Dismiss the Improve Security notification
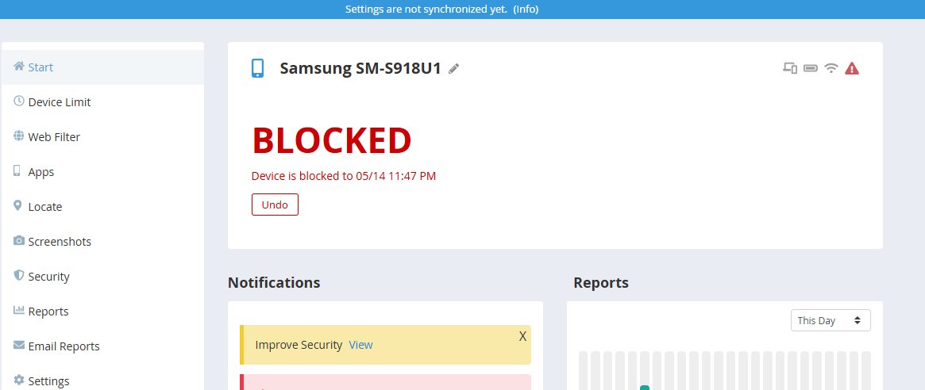Image resolution: width=925 pixels, height=390 pixels. tap(522, 336)
